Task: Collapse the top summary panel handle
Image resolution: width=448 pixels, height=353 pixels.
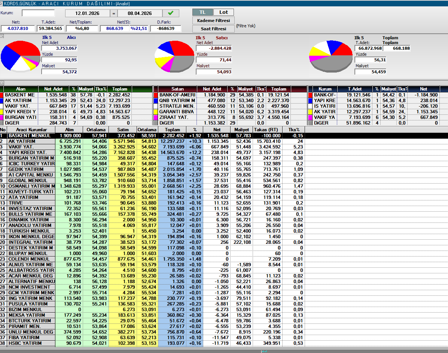Action: point(1,36)
